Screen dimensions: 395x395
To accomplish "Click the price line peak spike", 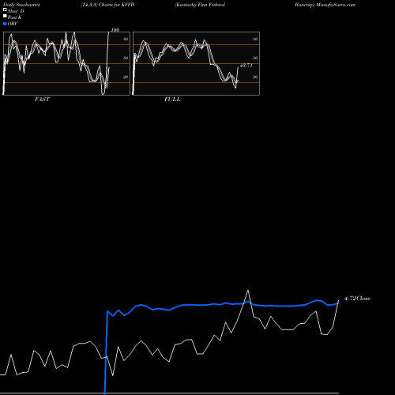I will pyautogui.click(x=248, y=291).
